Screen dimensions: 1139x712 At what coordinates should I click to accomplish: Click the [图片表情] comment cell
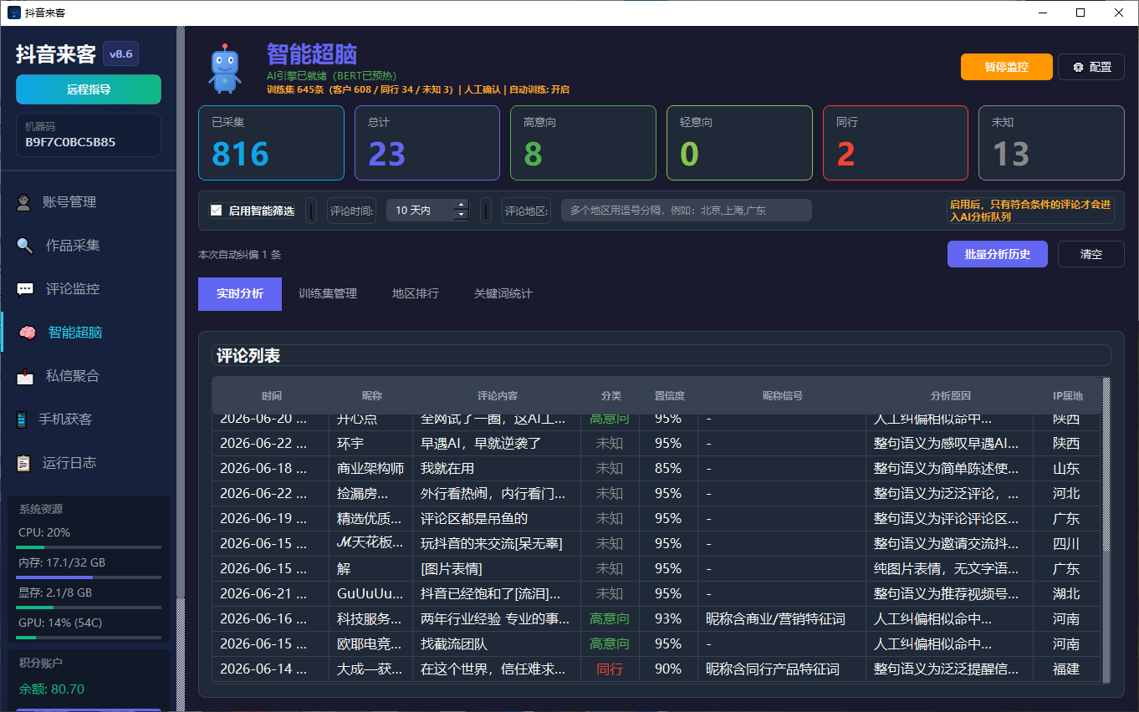coord(497,569)
